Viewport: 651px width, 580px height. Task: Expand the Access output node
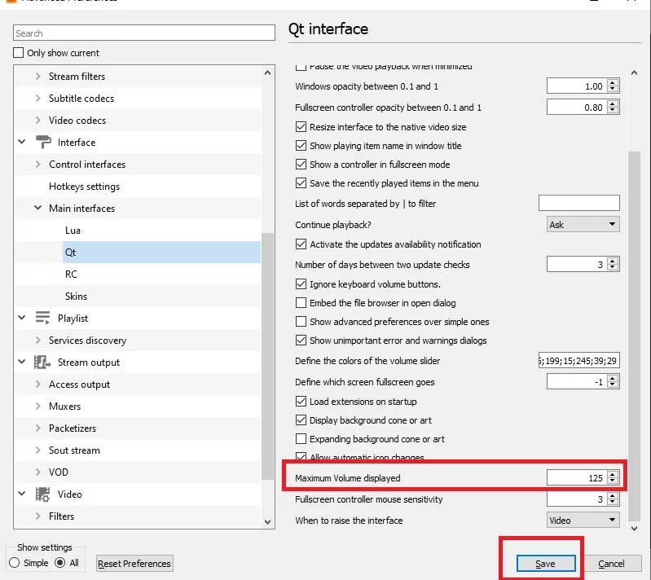[38, 384]
